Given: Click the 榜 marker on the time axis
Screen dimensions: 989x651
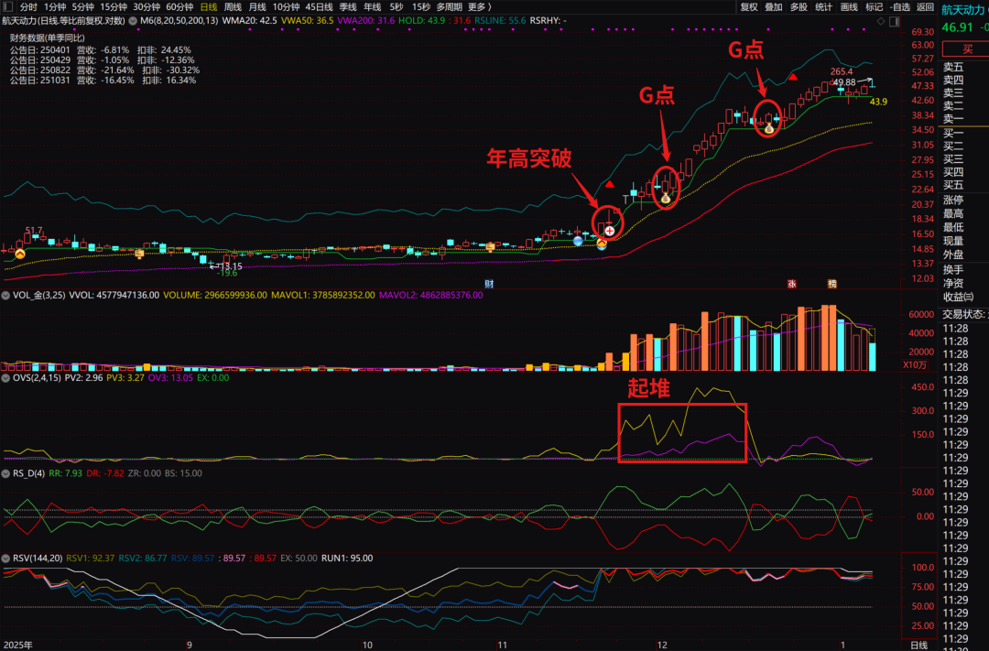Looking at the screenshot, I should tap(831, 284).
